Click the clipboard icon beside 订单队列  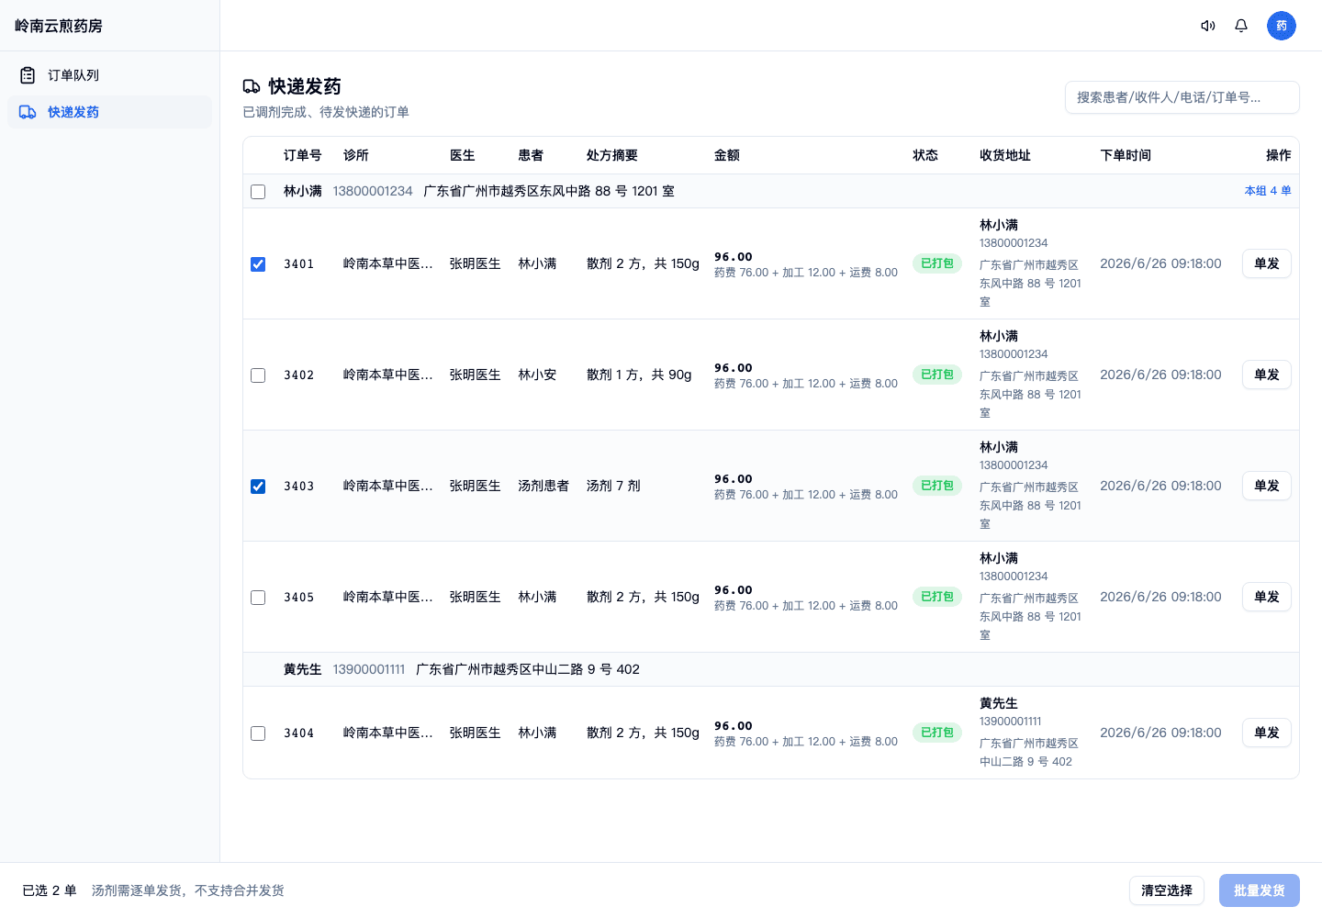coord(28,75)
